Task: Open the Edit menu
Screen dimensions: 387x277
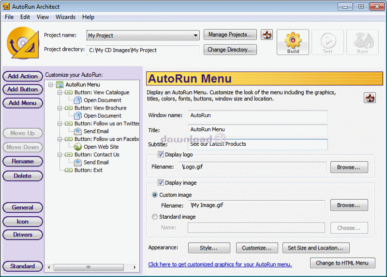Action: click(x=25, y=17)
